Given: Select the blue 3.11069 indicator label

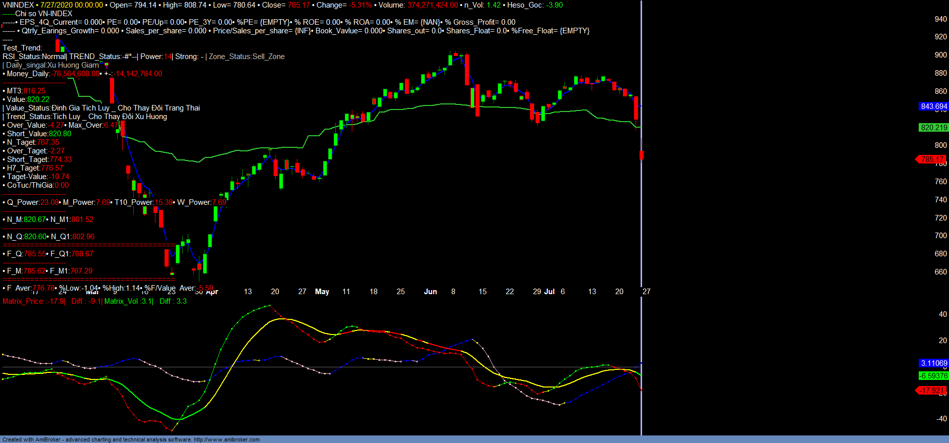Looking at the screenshot, I should [x=933, y=363].
